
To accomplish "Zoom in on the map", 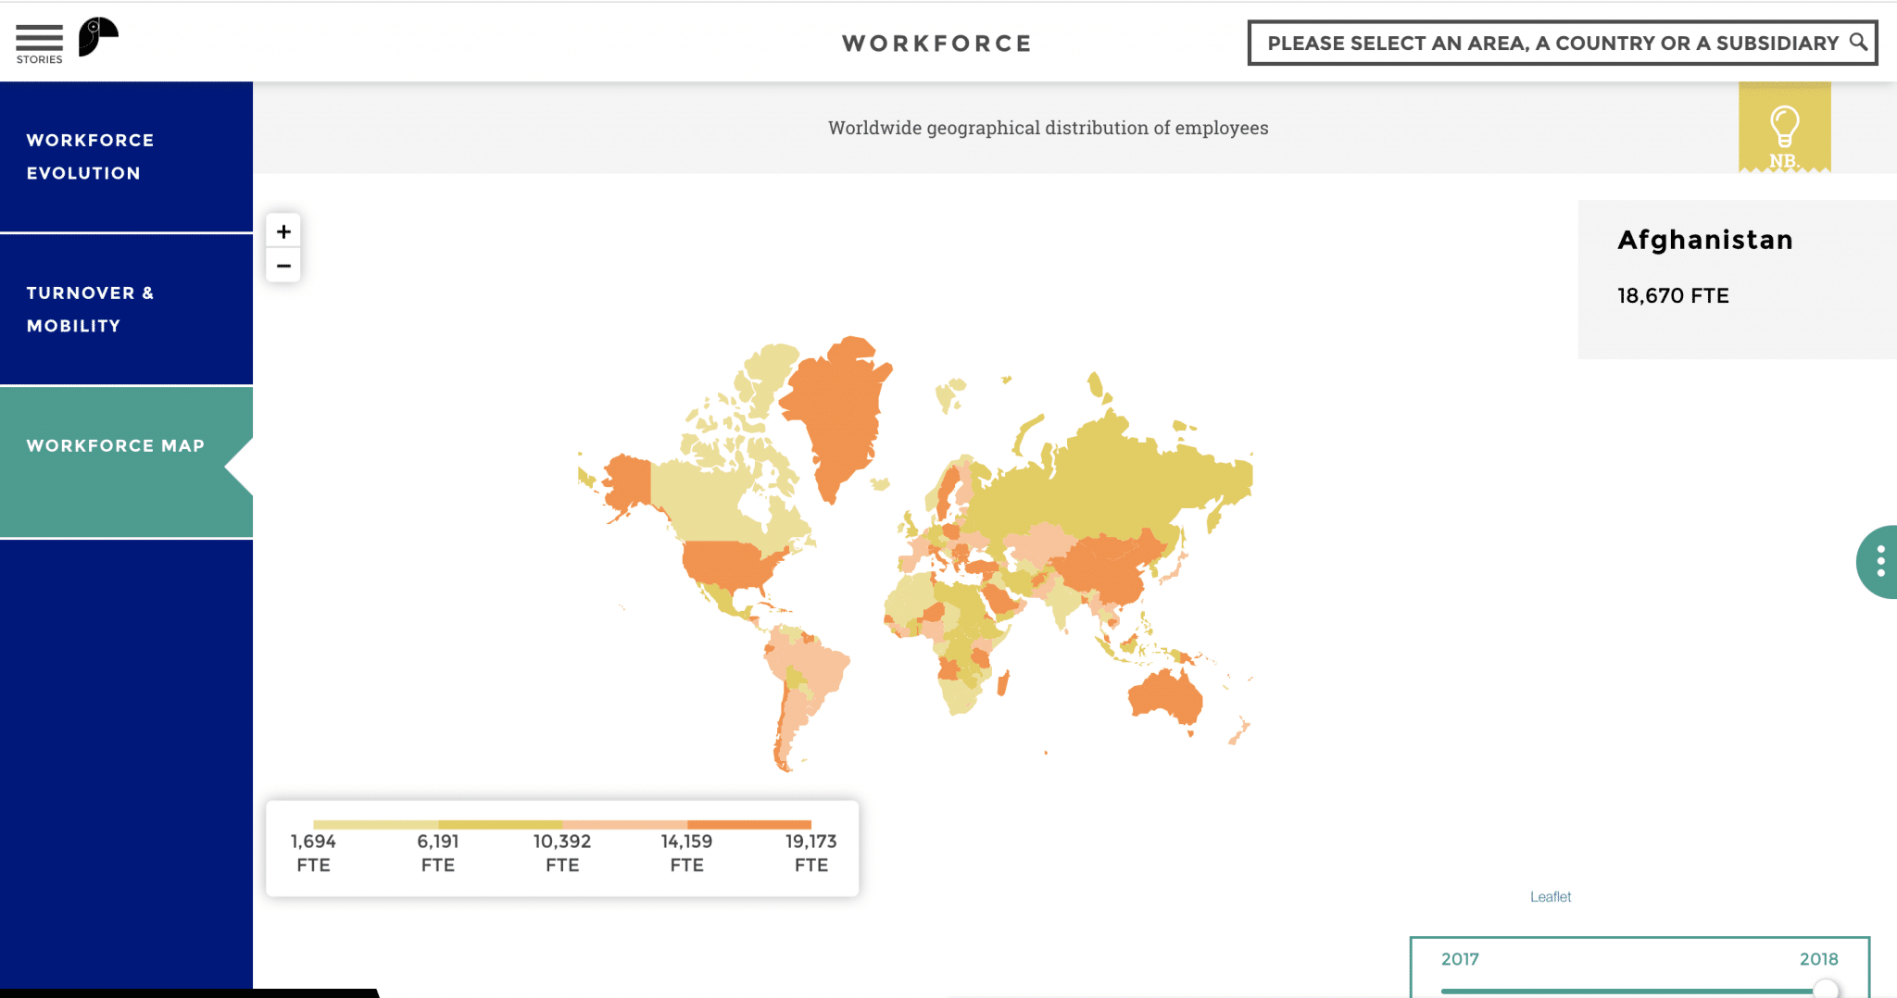I will pyautogui.click(x=283, y=231).
